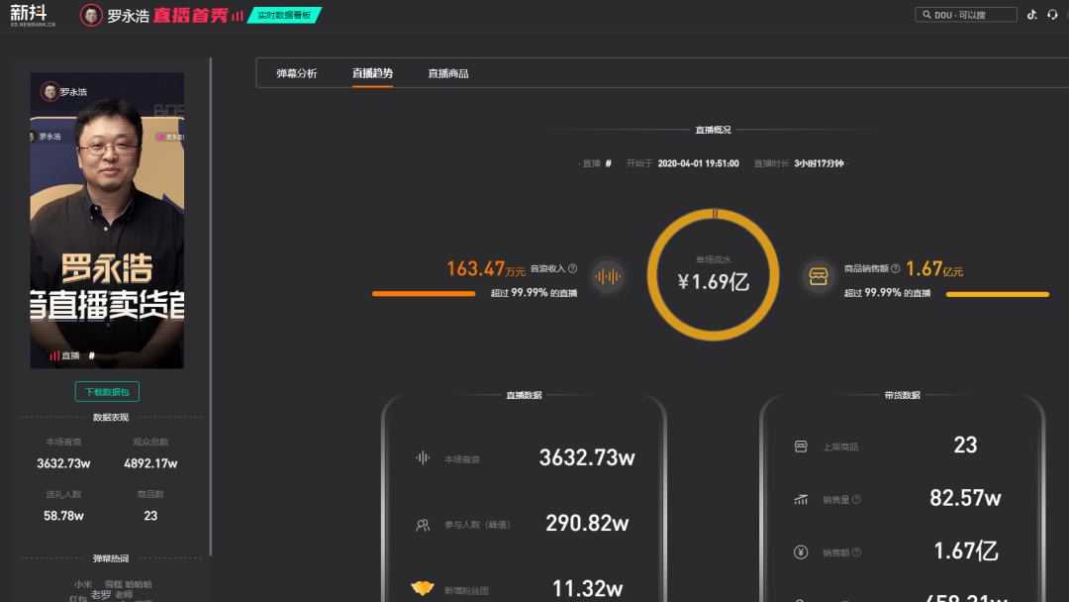
Task: Click the sound wave round icon
Action: pyautogui.click(x=607, y=276)
